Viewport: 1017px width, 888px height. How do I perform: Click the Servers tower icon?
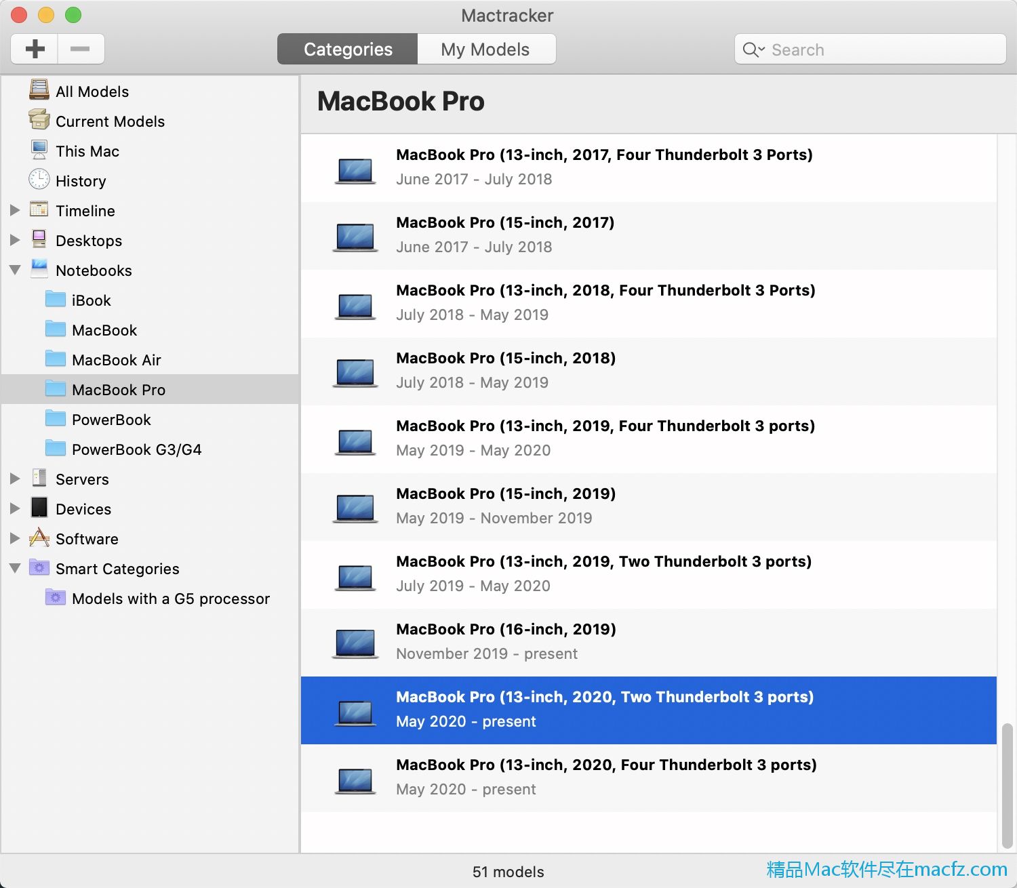coord(39,478)
